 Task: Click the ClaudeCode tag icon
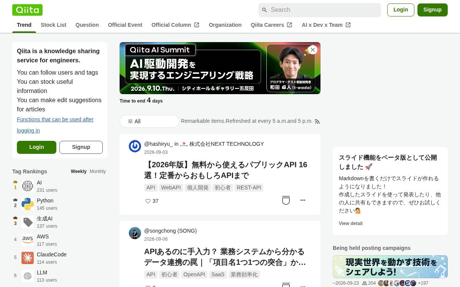[28, 258]
